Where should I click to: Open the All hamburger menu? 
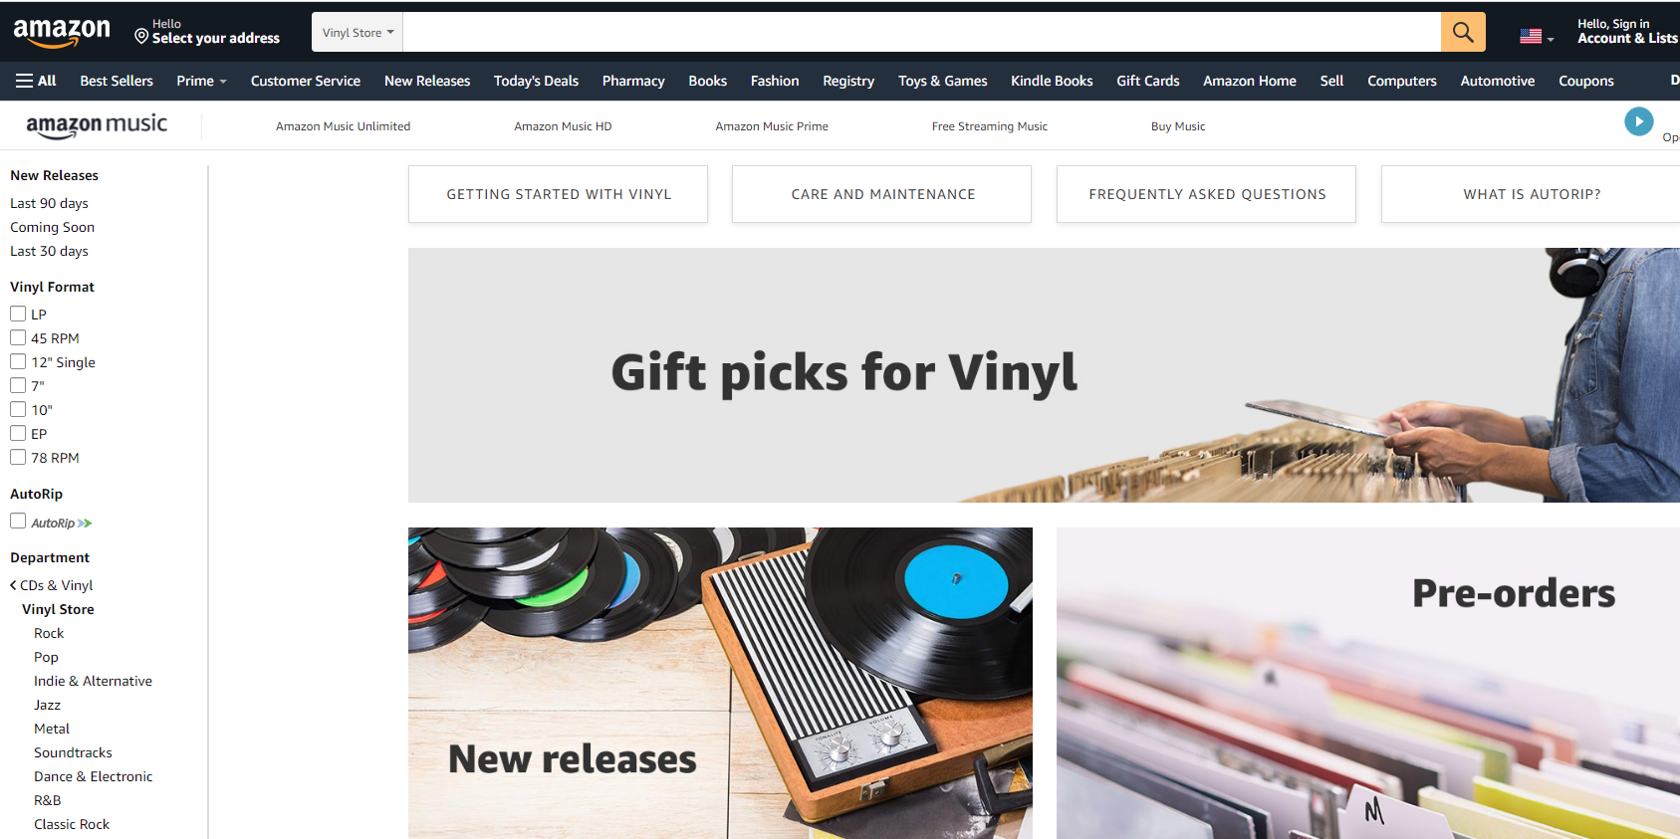[36, 81]
